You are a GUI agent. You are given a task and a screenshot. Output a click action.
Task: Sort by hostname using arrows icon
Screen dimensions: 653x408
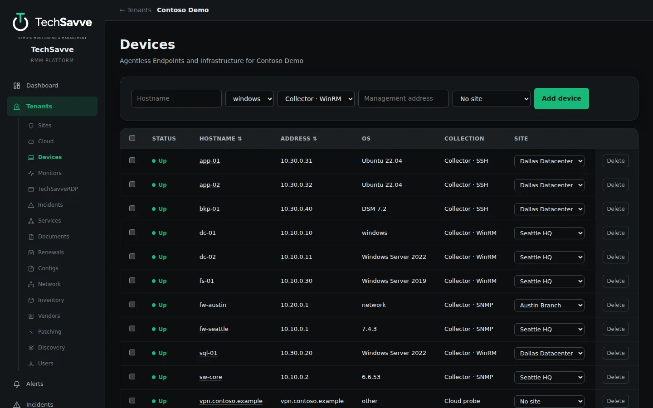click(x=239, y=139)
